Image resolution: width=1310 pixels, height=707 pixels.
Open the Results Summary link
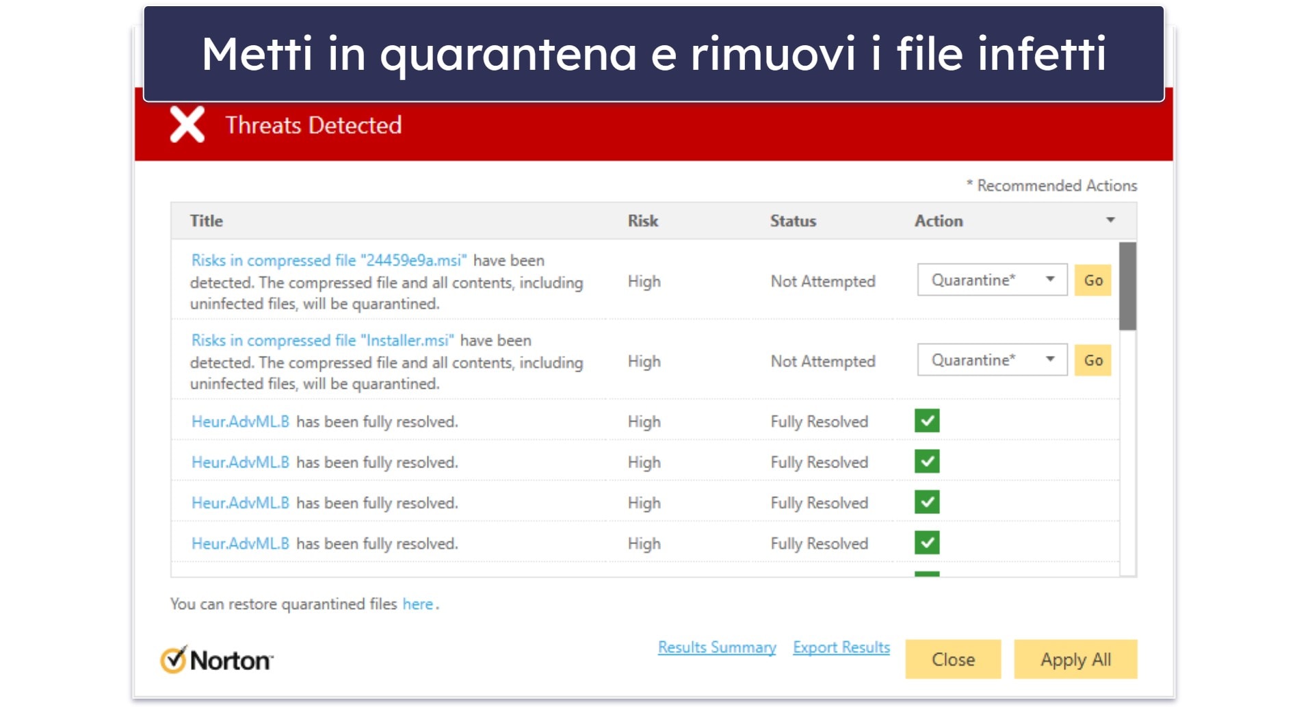[x=717, y=647]
